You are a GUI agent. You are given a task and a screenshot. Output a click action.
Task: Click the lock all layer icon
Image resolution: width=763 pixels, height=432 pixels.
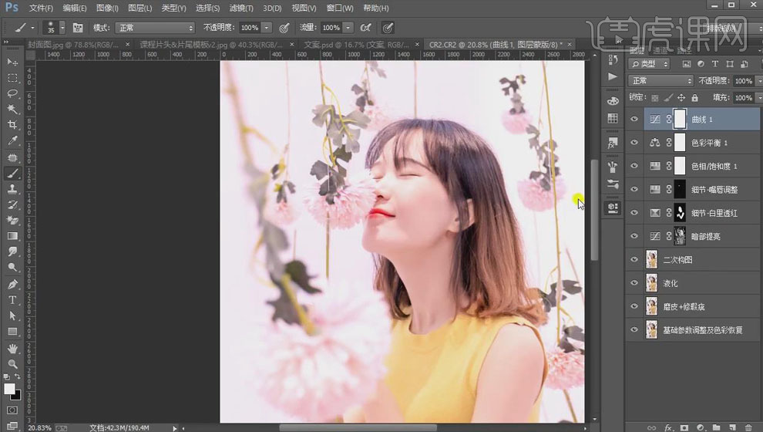click(694, 97)
